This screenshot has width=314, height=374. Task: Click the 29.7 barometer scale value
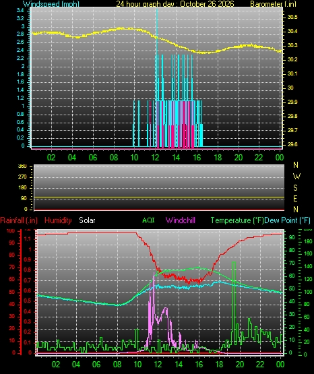tap(292, 130)
